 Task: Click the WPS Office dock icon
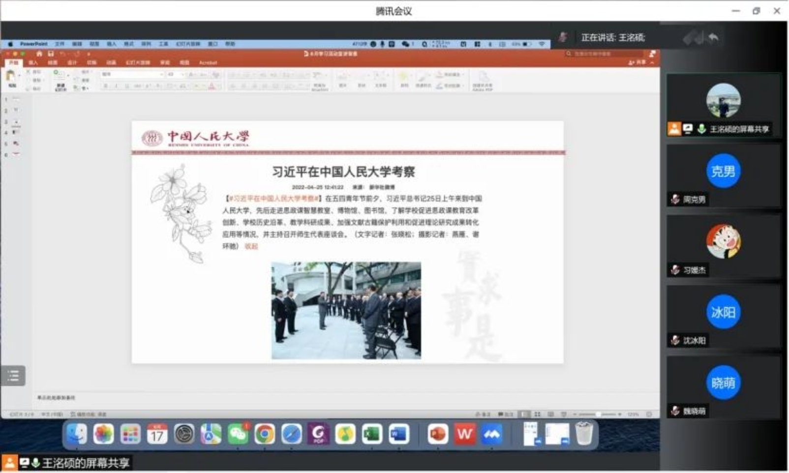click(464, 435)
